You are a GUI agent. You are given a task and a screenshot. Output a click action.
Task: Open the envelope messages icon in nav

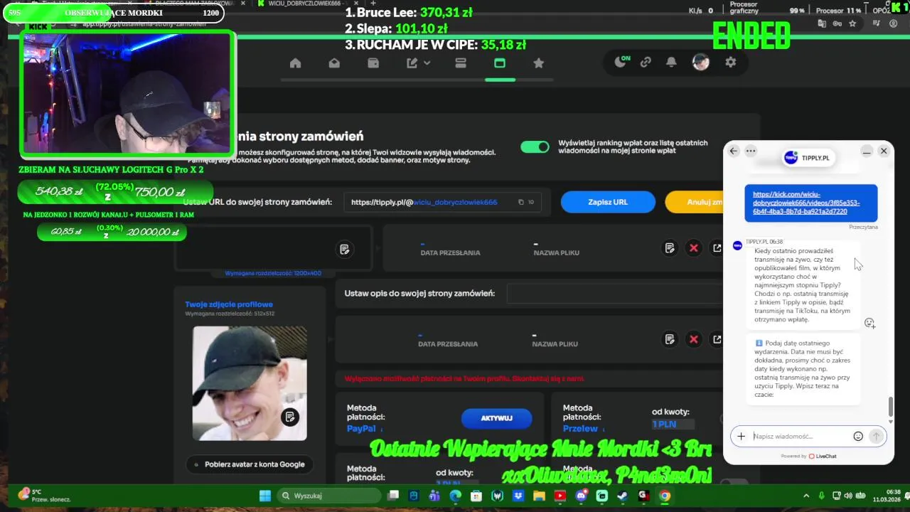(x=334, y=63)
